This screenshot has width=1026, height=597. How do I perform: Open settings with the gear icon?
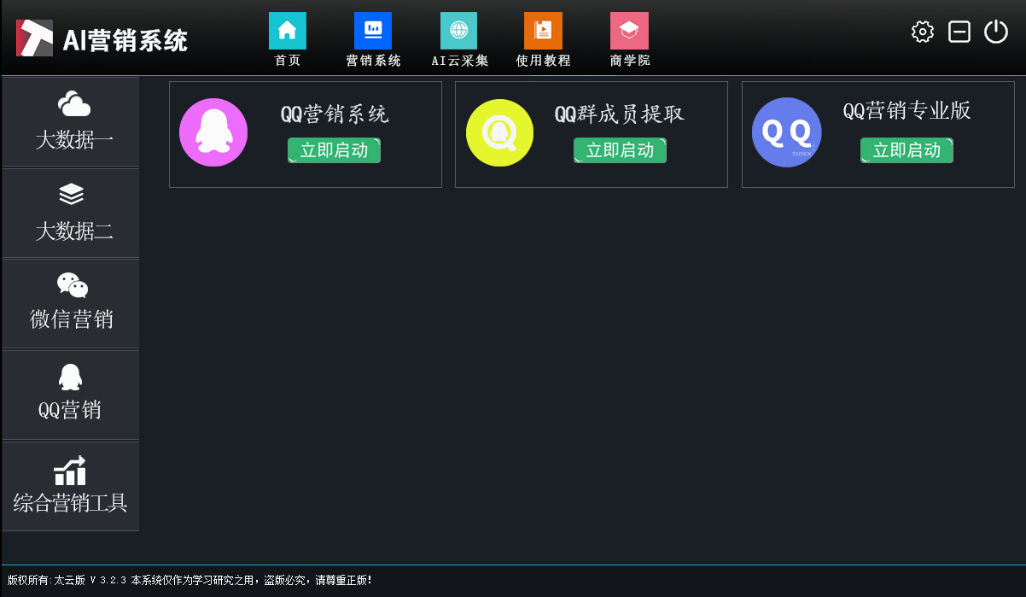(923, 32)
